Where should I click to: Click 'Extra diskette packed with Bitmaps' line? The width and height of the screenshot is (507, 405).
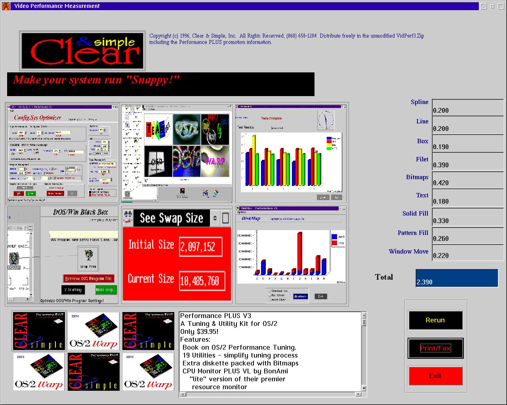(x=240, y=363)
